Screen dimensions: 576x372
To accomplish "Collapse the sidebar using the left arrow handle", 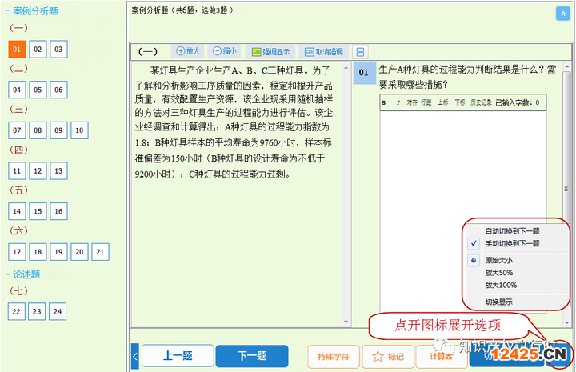I will click(134, 355).
